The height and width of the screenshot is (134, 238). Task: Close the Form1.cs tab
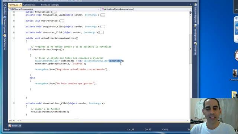click(x=20, y=5)
